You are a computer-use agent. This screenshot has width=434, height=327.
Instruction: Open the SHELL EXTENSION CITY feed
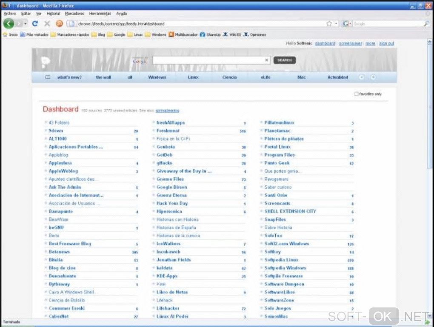(x=290, y=211)
